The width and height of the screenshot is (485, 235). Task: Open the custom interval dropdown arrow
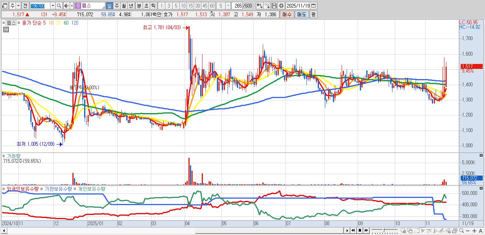[228, 6]
